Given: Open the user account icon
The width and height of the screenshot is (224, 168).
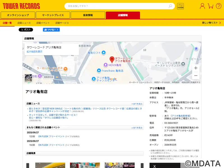Looking at the screenshot, I should pyautogui.click(x=202, y=6).
